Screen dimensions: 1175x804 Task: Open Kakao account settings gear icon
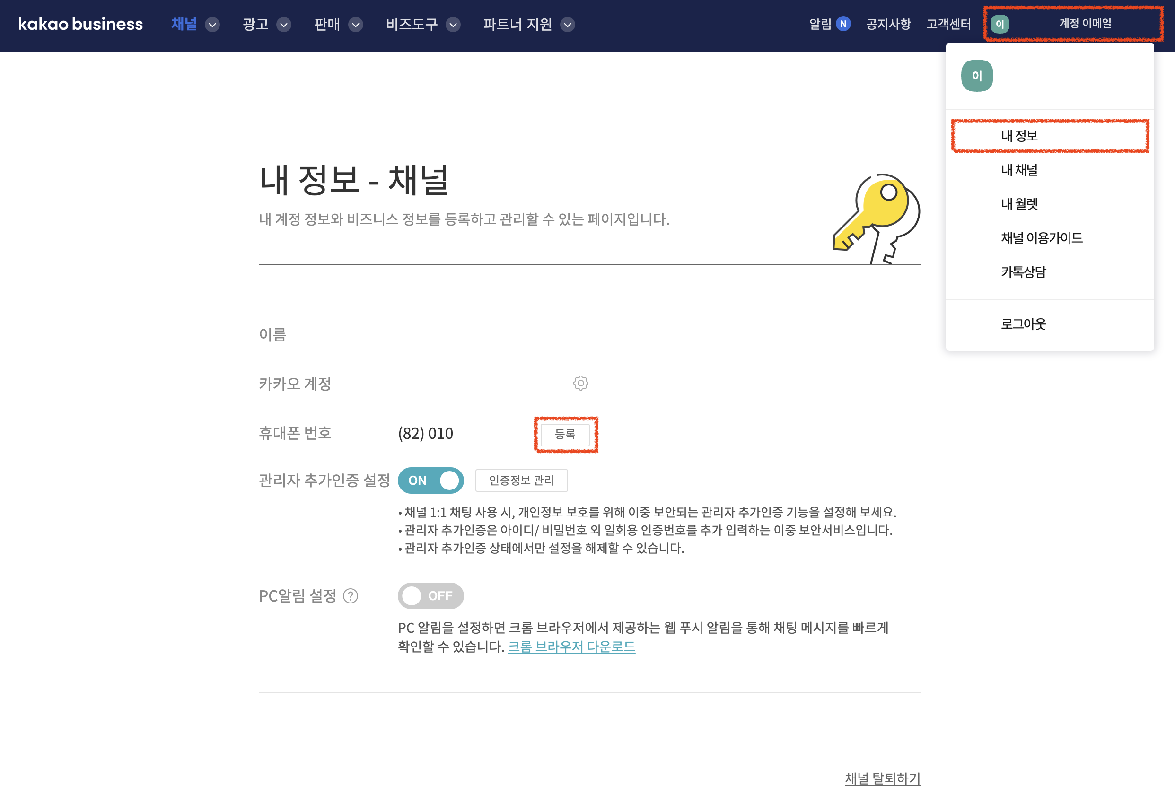pos(580,383)
